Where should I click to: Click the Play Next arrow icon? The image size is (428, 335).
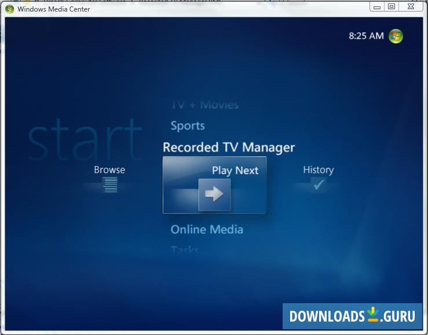[214, 194]
